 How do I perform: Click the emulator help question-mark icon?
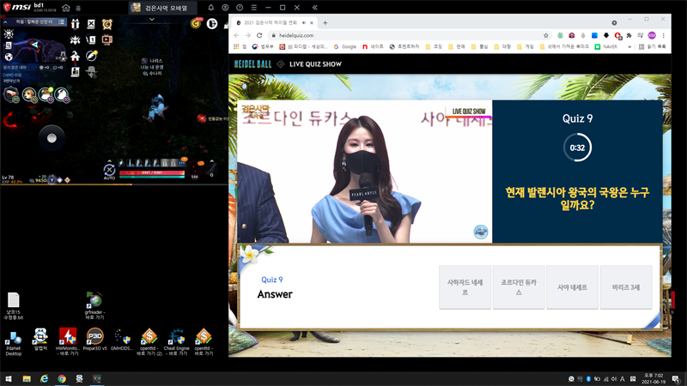(239, 8)
